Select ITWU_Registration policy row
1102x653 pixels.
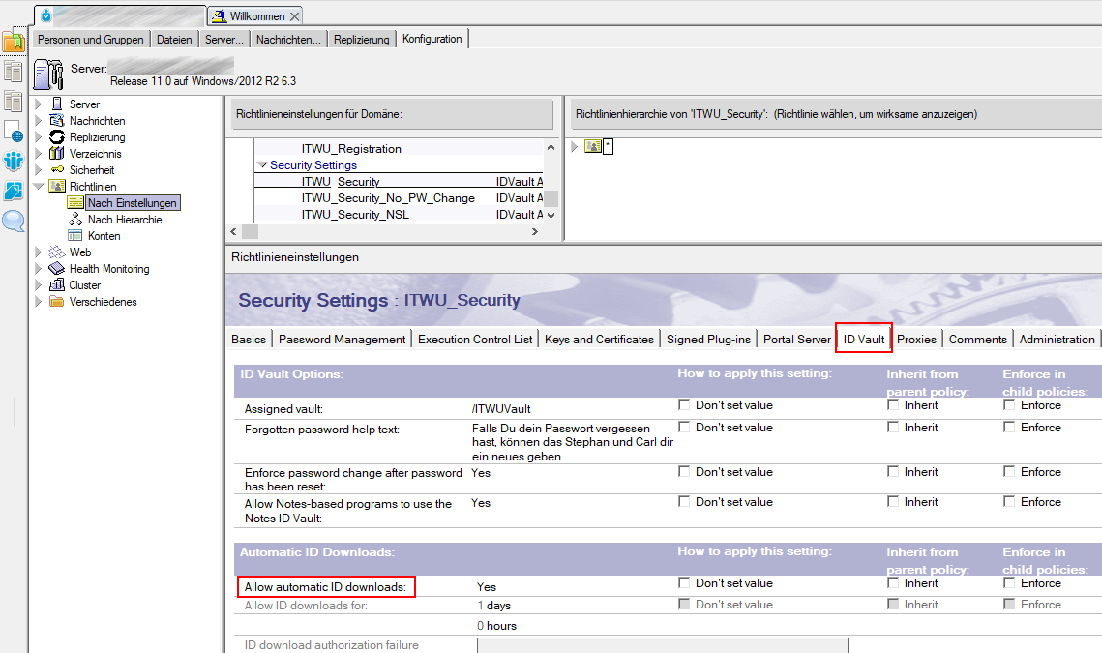tap(400, 149)
